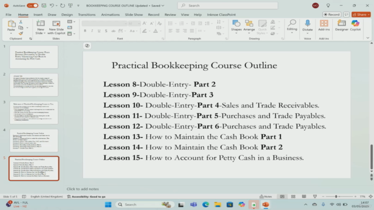Open the Inknoe ClassPoint tab
Viewport: 374px width, 210px height.
pyautogui.click(x=221, y=15)
